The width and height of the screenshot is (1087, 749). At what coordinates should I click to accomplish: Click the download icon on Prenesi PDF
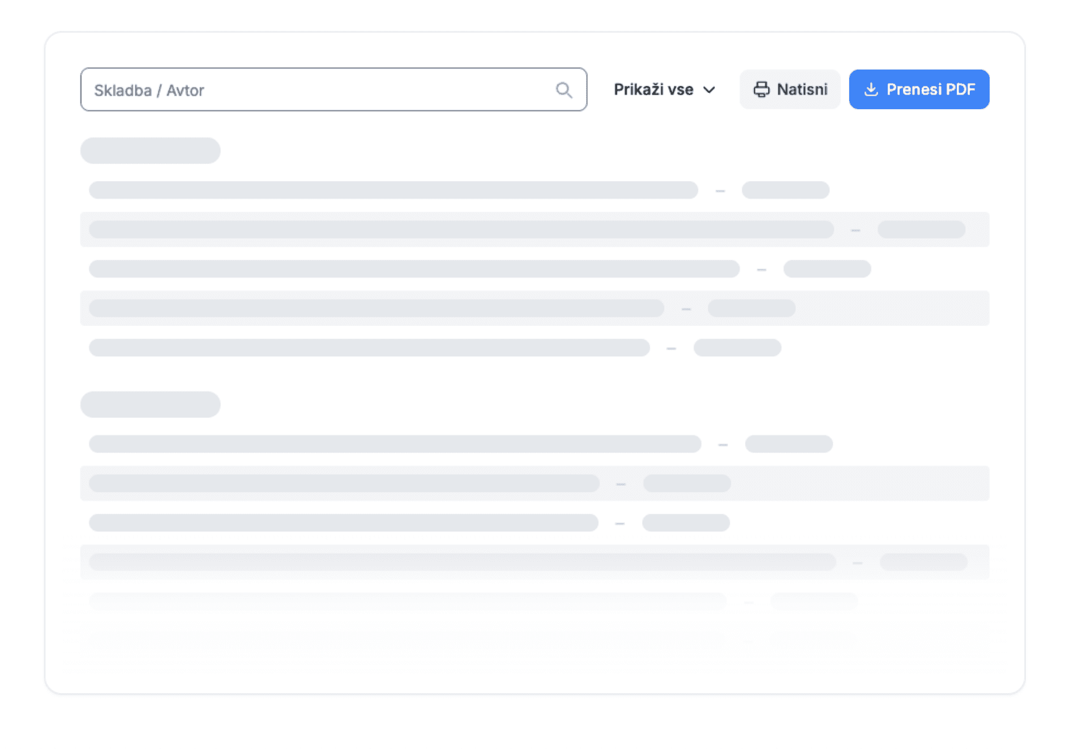tap(871, 89)
